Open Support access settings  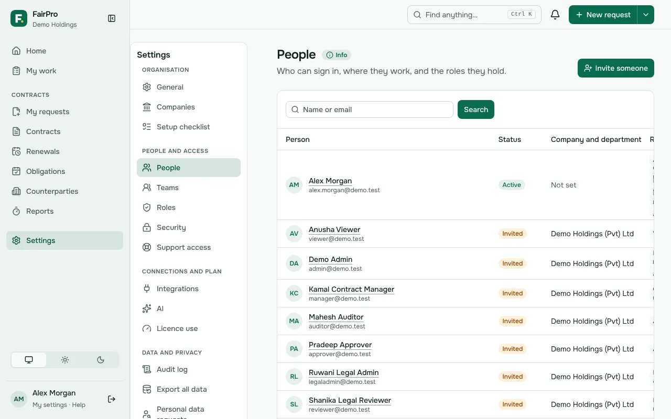coord(189,247)
